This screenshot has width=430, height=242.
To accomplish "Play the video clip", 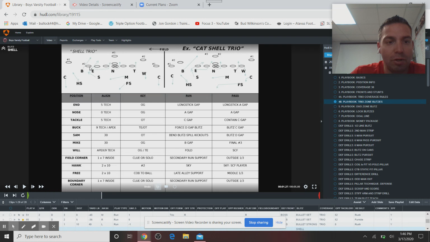I will coord(24,187).
